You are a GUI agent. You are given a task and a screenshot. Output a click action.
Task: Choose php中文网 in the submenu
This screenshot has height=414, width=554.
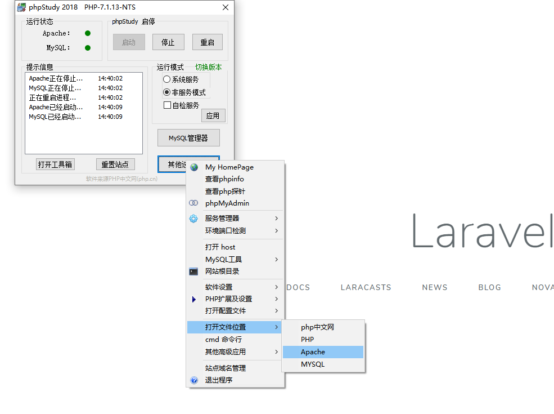click(x=323, y=327)
